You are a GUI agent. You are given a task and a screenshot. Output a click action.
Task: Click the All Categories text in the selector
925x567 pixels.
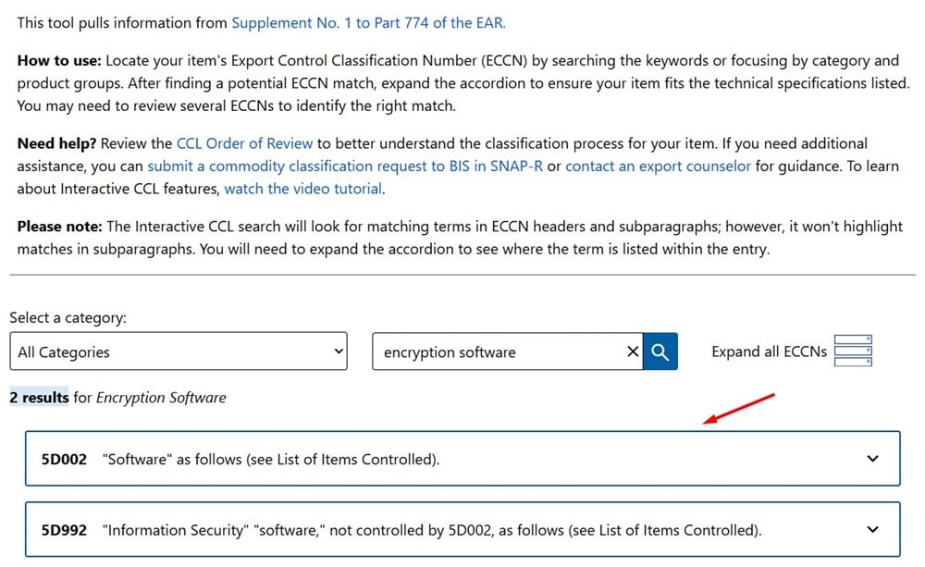64,352
